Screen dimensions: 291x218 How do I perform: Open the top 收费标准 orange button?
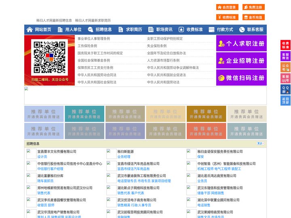(227, 17)
